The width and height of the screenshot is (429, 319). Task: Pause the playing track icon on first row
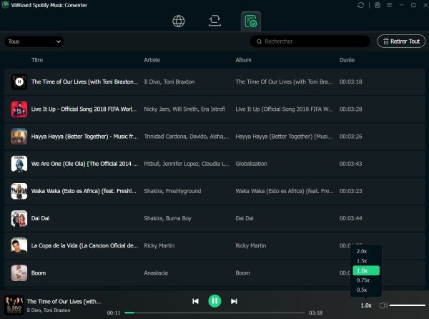(x=19, y=82)
